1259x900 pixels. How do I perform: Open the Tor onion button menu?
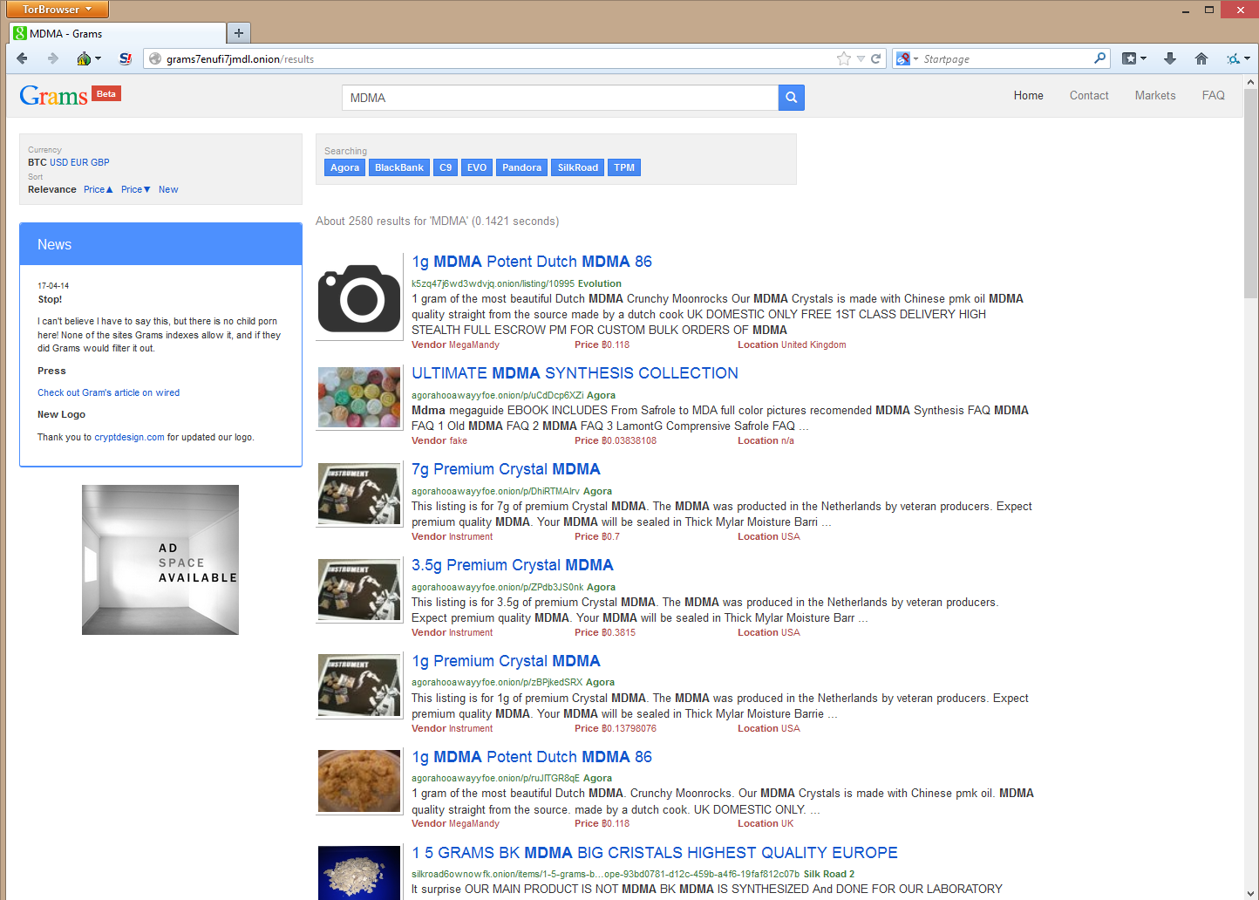89,58
